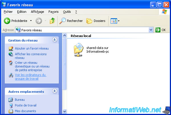Click the greyed Forward arrow icon
The height and width of the screenshot is (115, 171).
click(x=39, y=21)
